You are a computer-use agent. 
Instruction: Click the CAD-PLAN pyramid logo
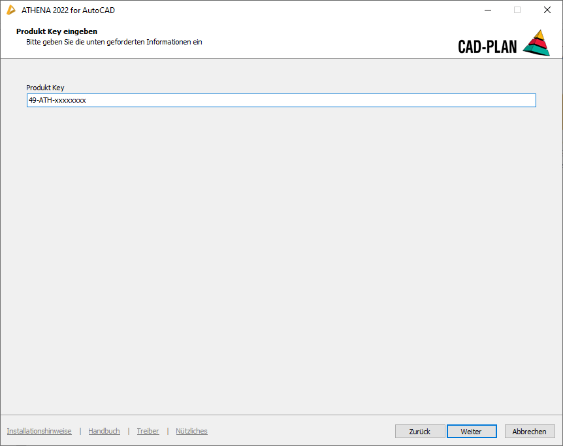[x=536, y=43]
